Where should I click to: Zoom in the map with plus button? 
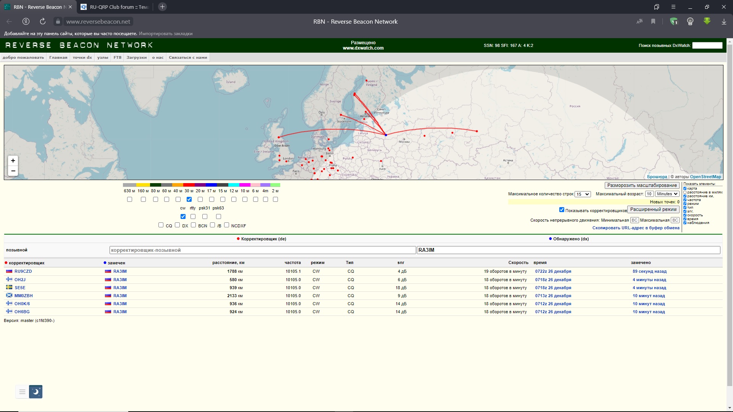(x=13, y=161)
